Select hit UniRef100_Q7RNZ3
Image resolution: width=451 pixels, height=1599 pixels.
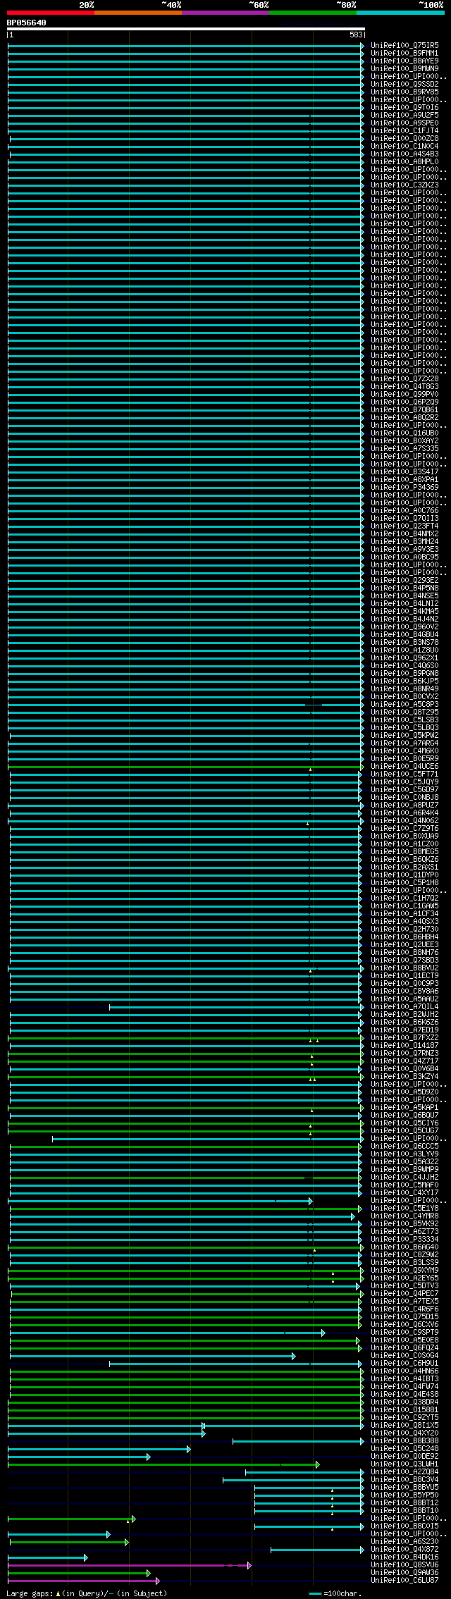(404, 1053)
